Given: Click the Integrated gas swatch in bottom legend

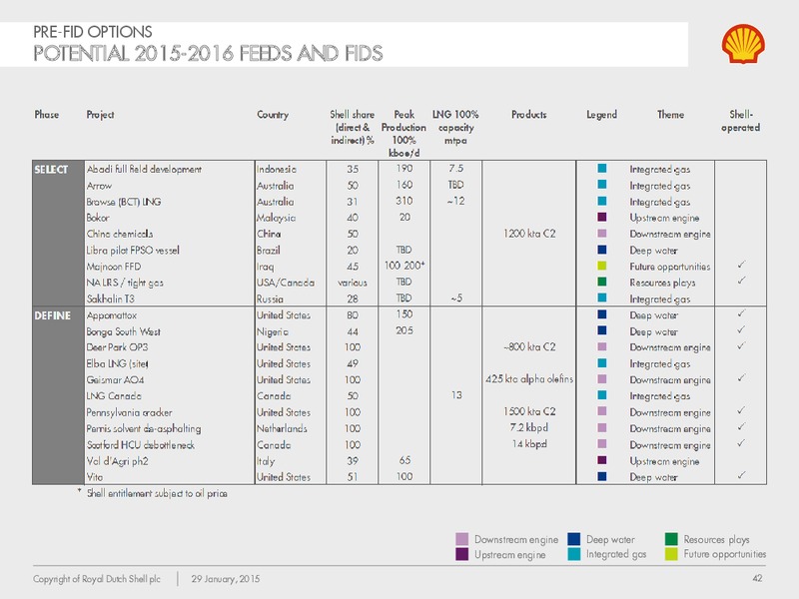Looking at the screenshot, I should point(573,554).
